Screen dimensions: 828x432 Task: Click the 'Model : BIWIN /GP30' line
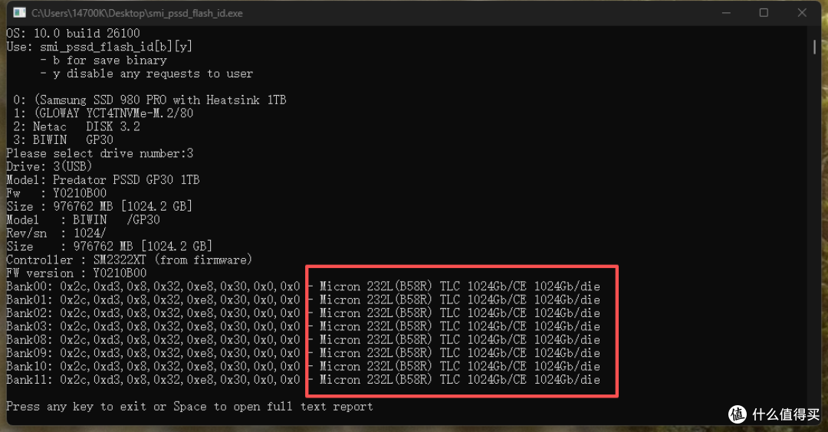click(83, 219)
